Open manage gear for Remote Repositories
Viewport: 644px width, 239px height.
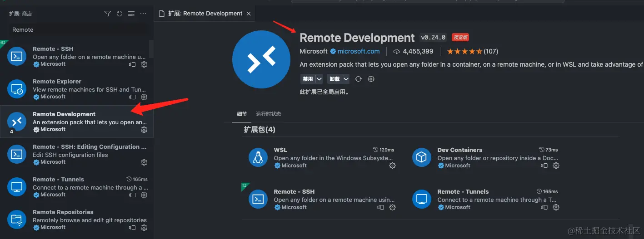click(x=144, y=228)
